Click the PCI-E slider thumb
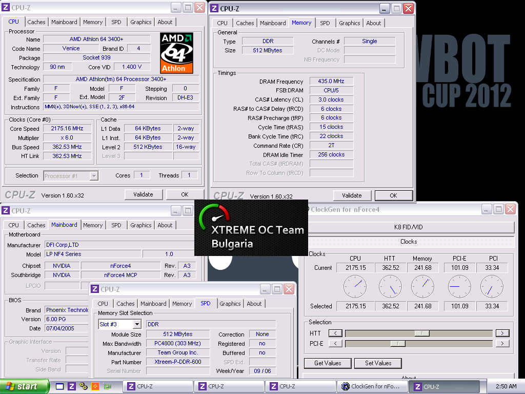525x394 pixels. 398,343
